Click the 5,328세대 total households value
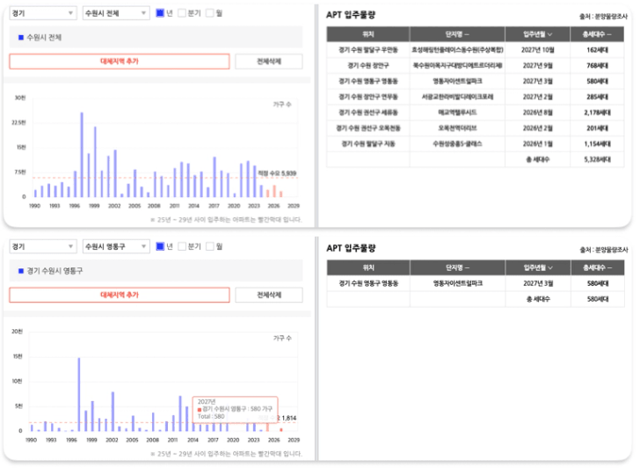 click(597, 160)
